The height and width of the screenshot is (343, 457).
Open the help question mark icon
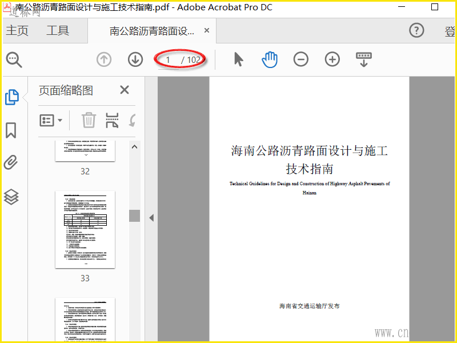pos(416,30)
